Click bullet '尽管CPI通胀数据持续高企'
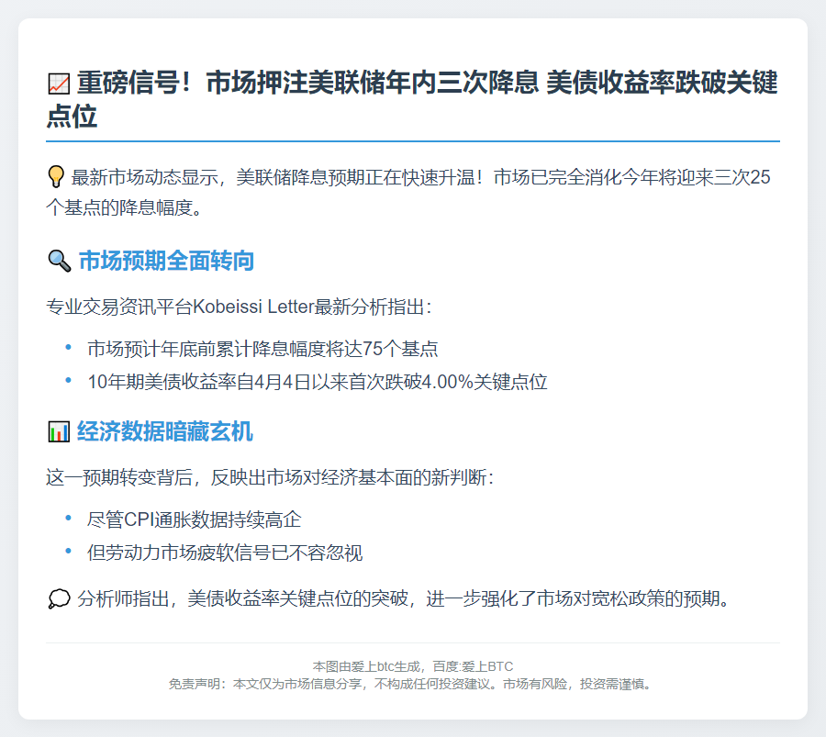Viewport: 826px width, 737px height. pyautogui.click(x=195, y=520)
